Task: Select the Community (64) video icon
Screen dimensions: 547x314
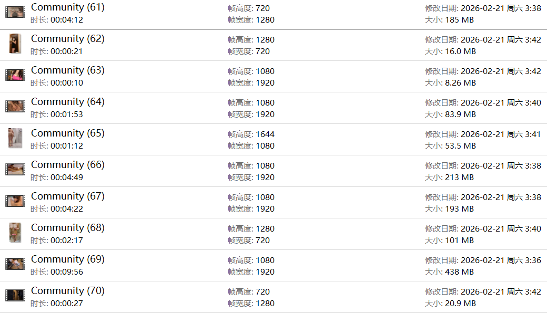Action: [x=15, y=107]
